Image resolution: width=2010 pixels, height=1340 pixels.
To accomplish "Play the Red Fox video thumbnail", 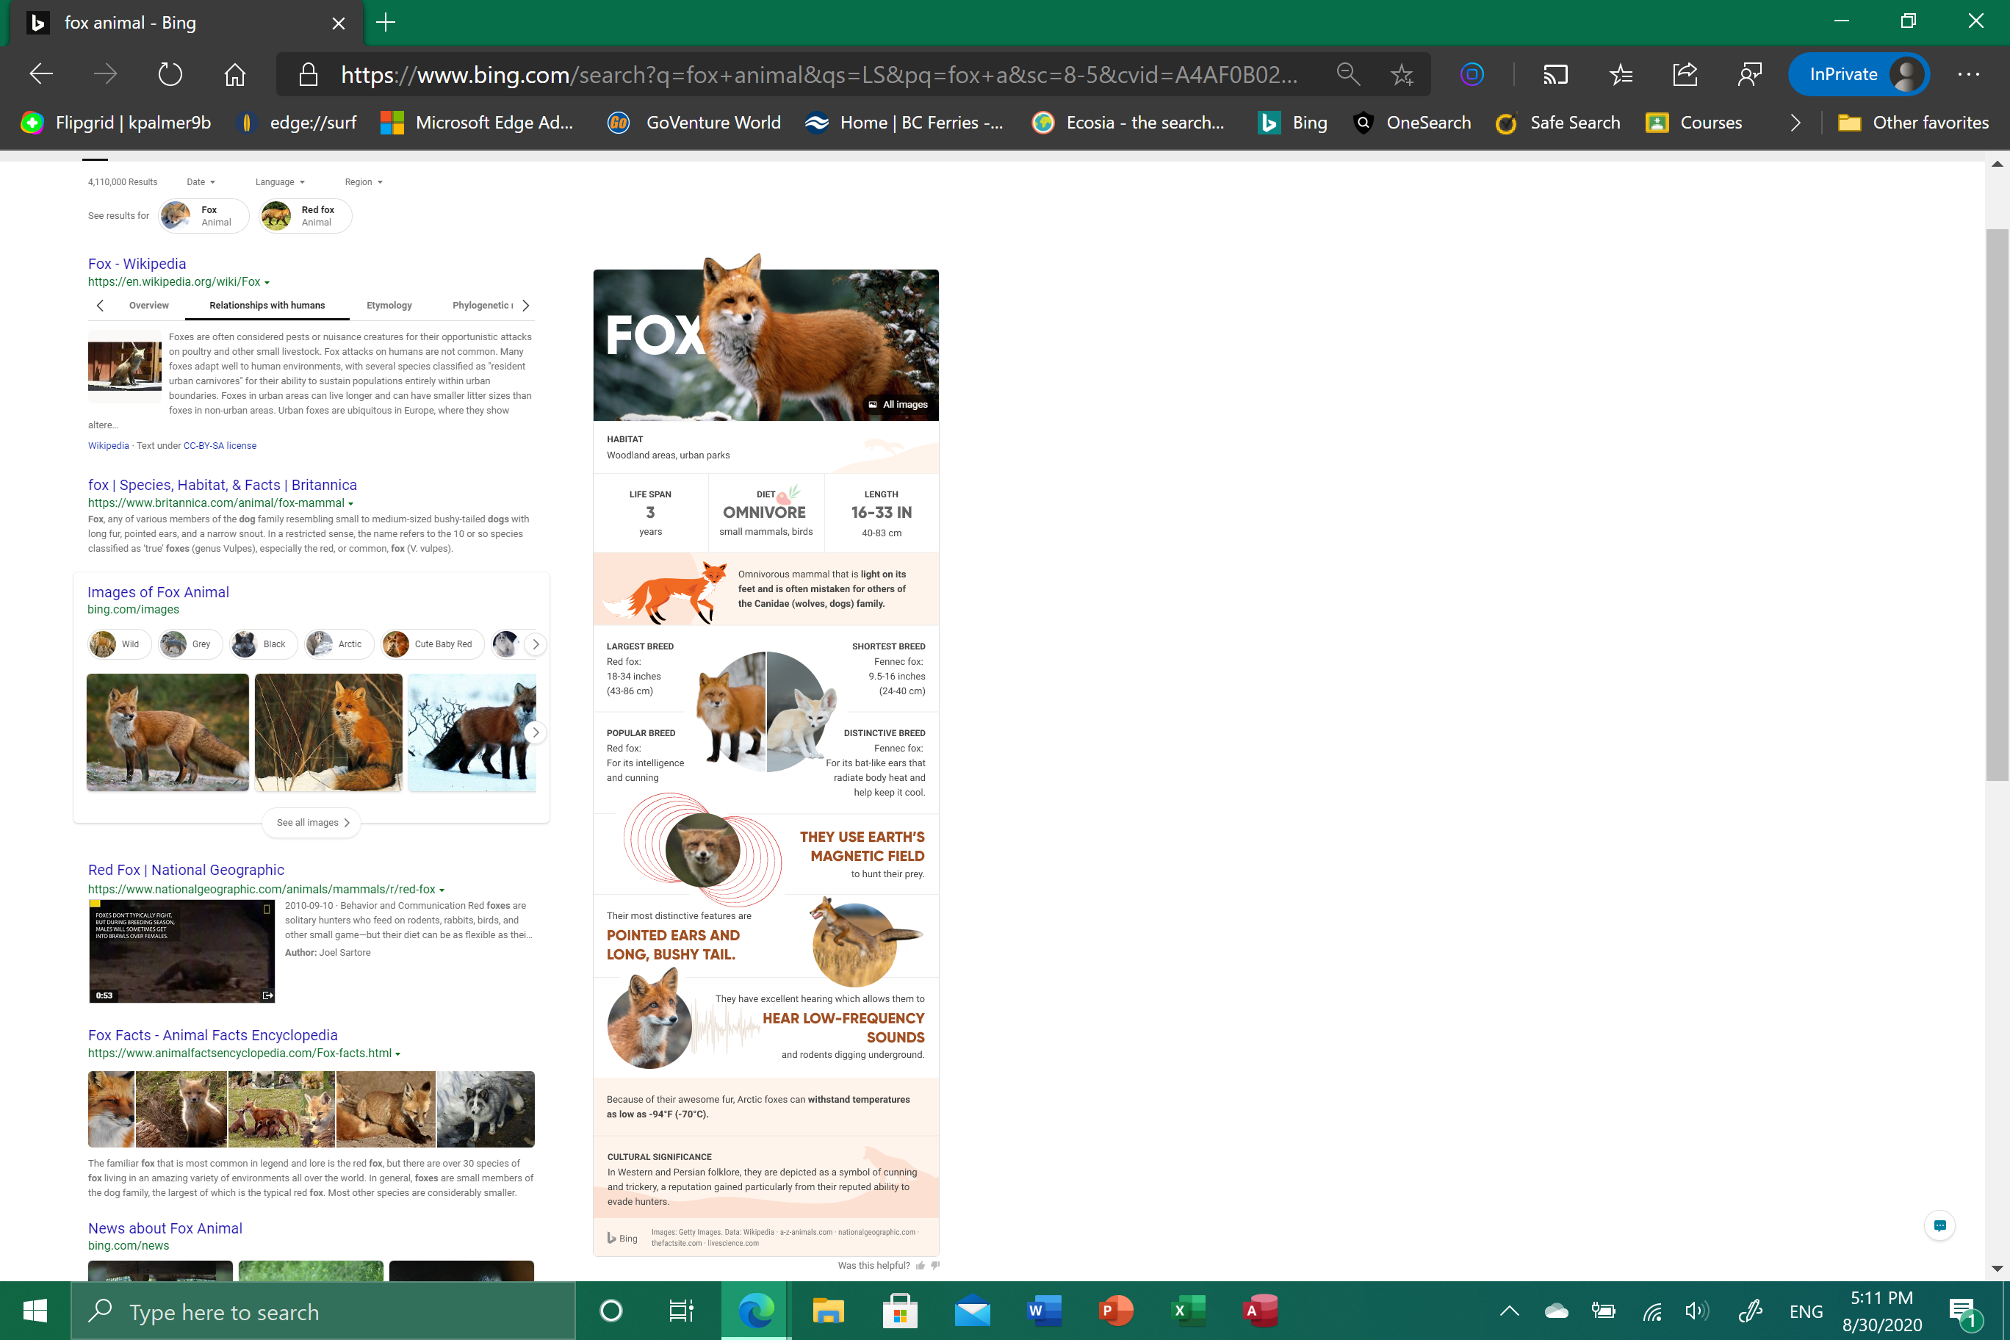I will click(181, 951).
